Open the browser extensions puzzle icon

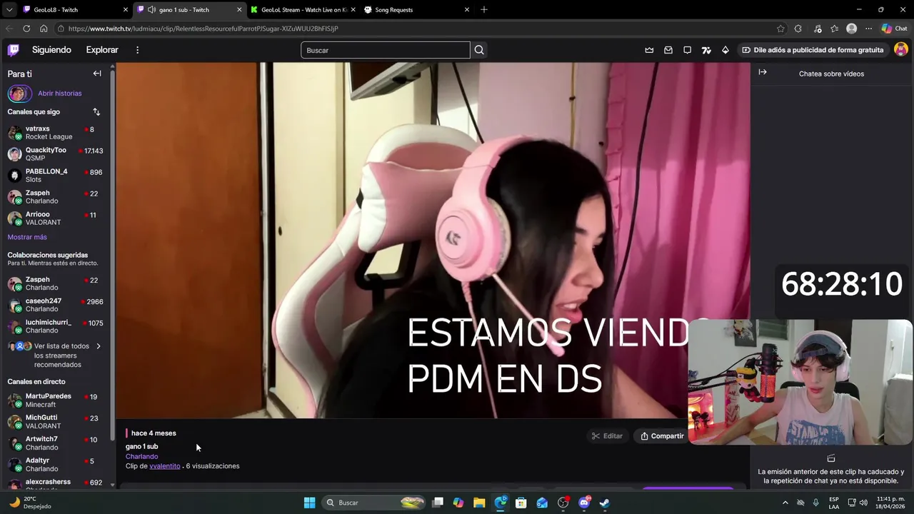(x=798, y=29)
